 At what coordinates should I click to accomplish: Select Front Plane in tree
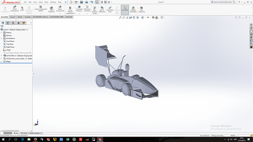(x=10, y=41)
